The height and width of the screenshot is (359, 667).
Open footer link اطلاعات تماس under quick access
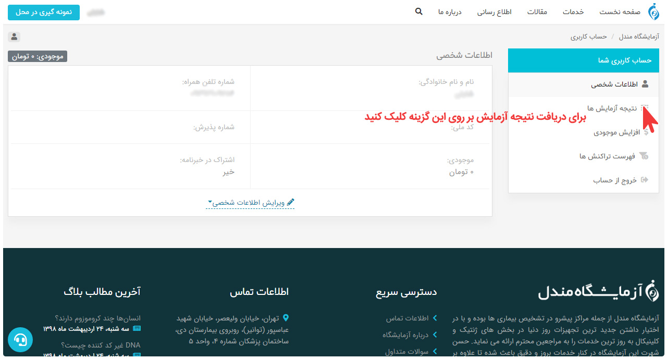tap(407, 318)
